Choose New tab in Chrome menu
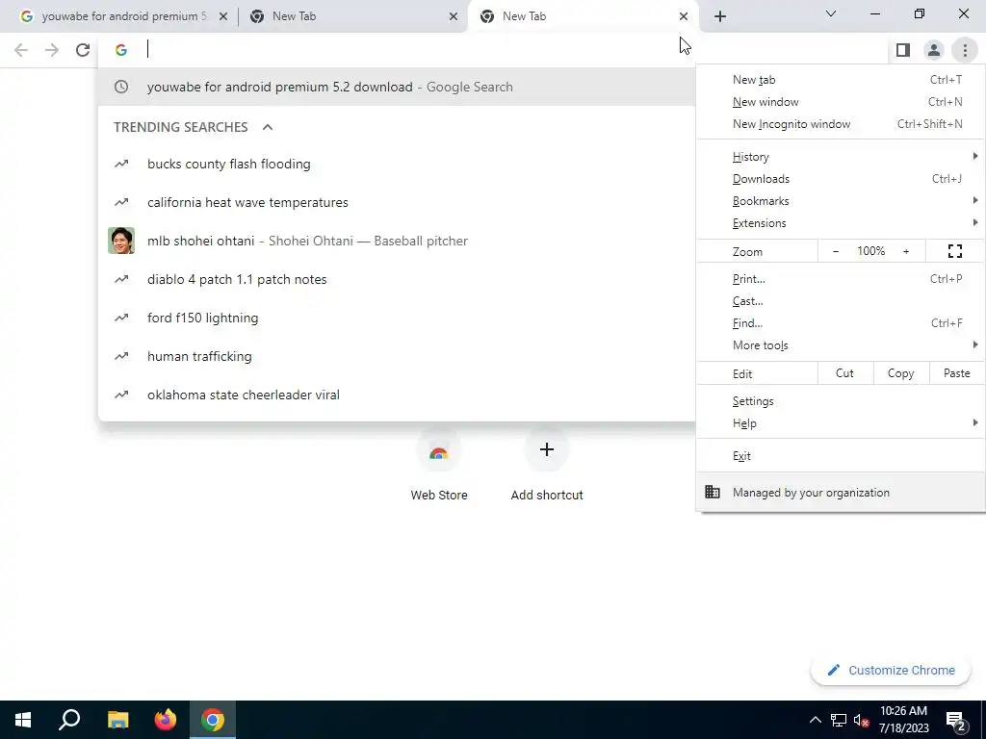986x739 pixels. [841, 80]
